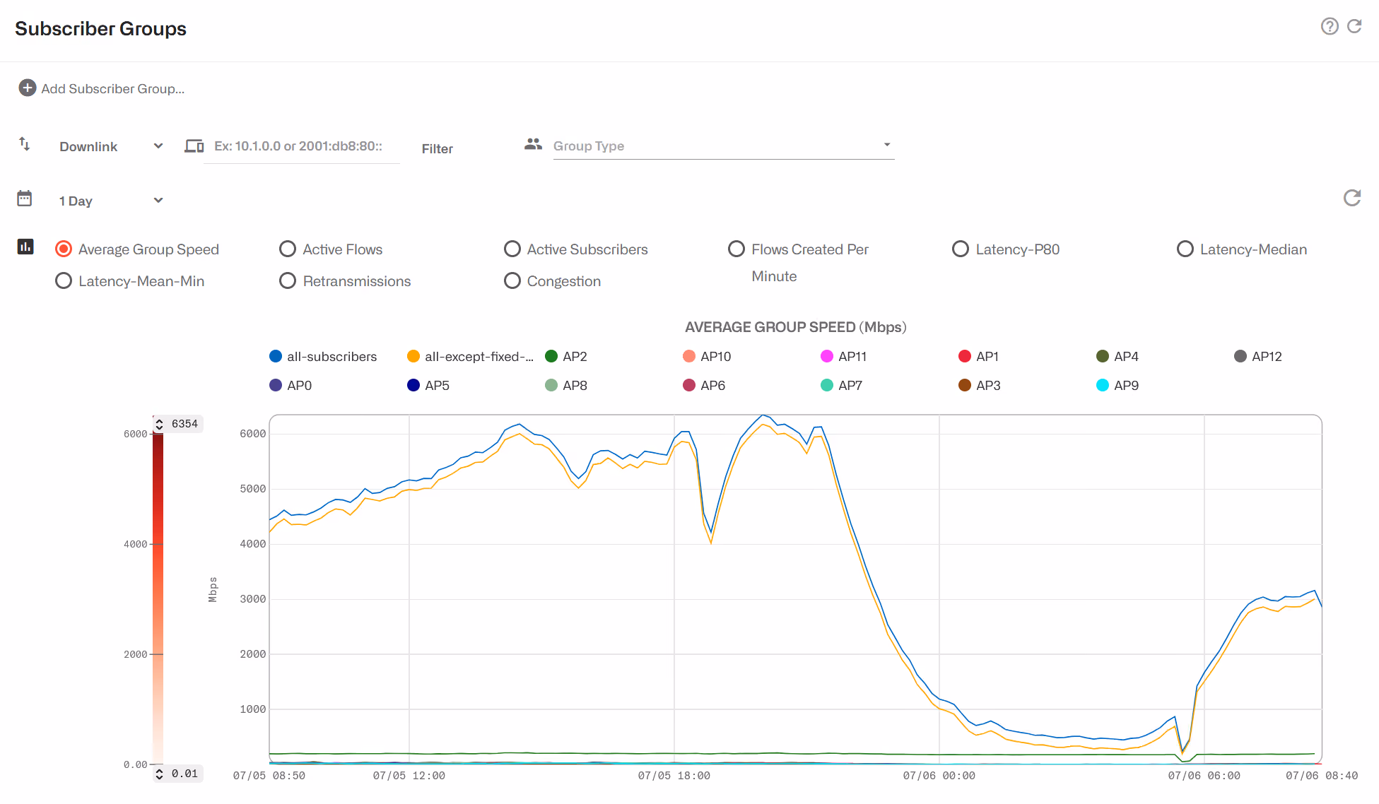
Task: Focus the IP address filter input field
Action: click(x=302, y=146)
